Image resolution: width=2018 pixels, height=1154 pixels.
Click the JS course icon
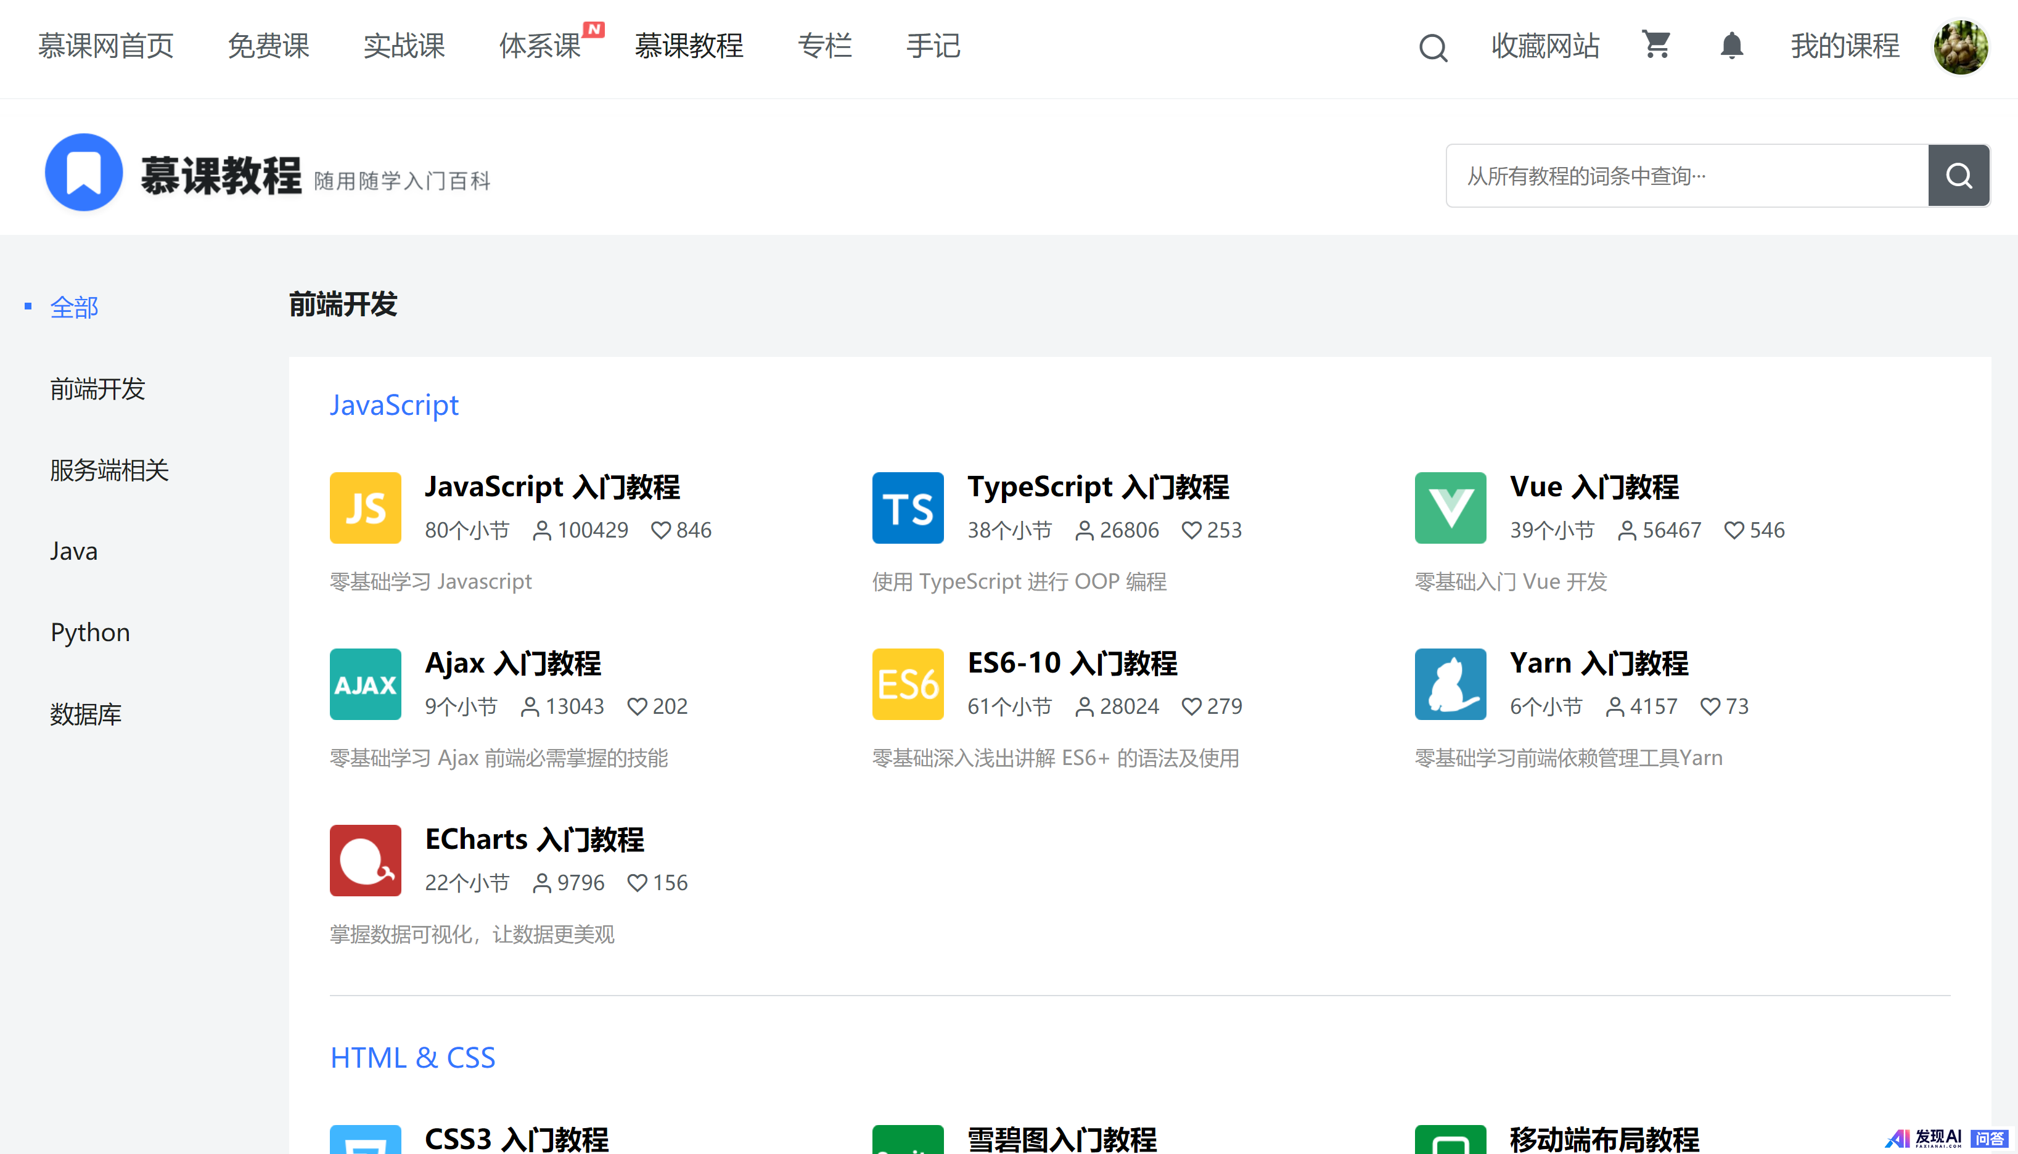click(366, 508)
